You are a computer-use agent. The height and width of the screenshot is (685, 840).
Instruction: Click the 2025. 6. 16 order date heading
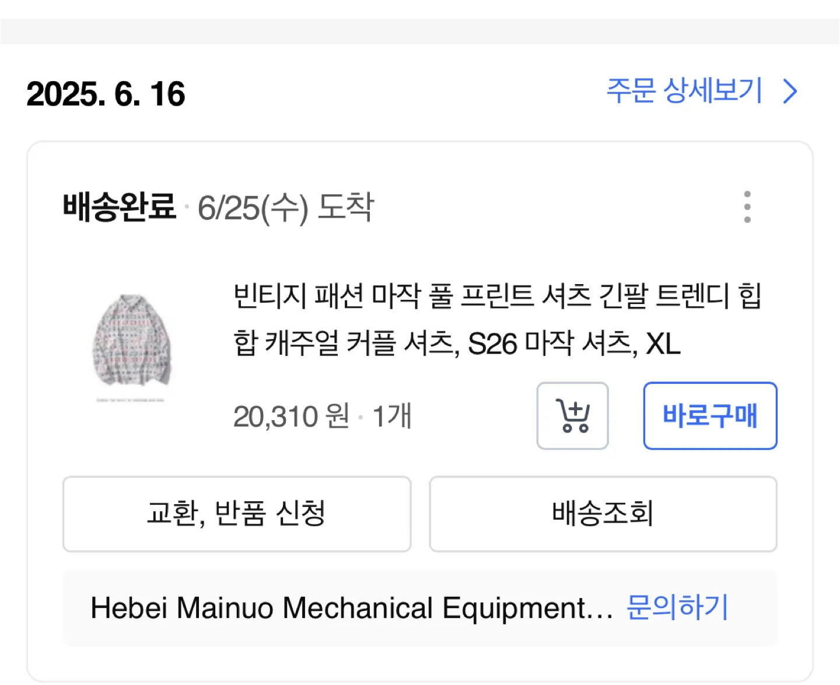pos(106,94)
